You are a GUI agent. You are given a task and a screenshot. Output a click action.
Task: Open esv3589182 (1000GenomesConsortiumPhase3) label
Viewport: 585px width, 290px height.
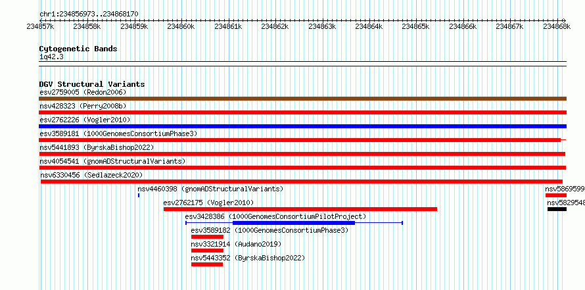coord(269,230)
